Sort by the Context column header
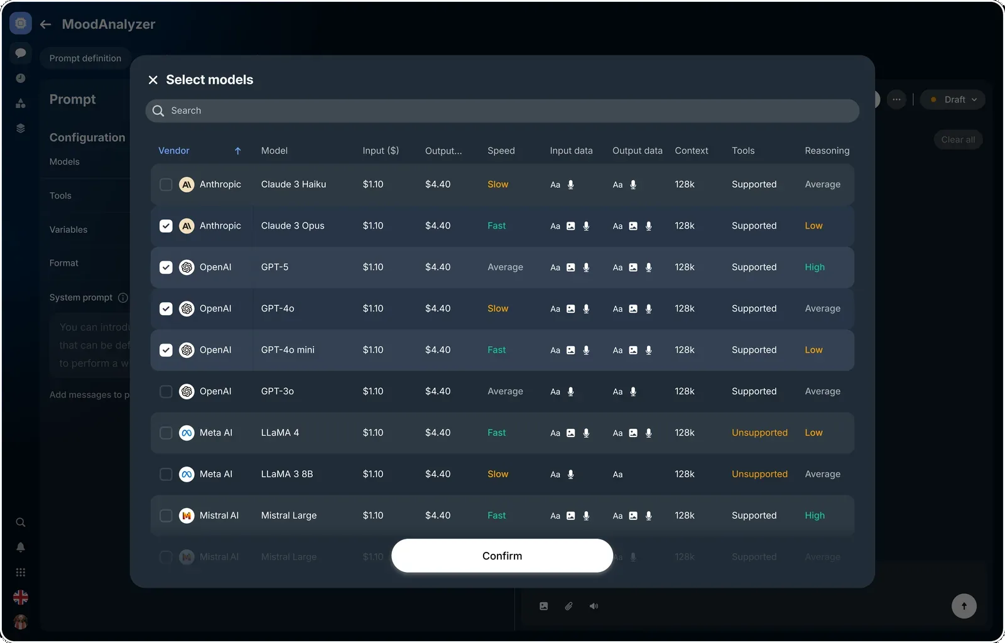Screen dimensions: 1005x643 [692, 151]
